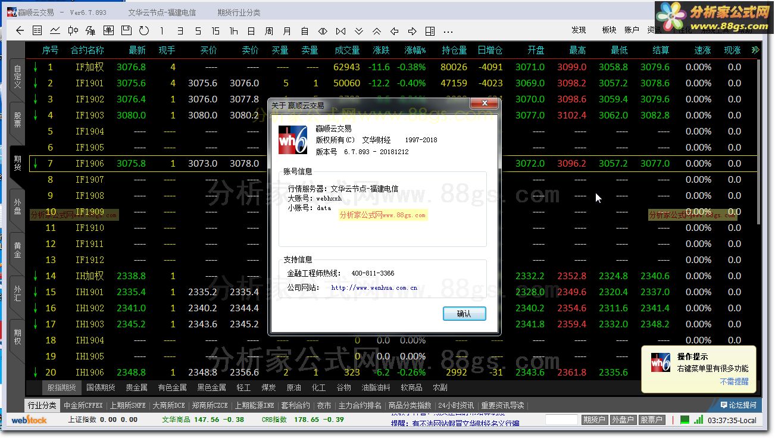
Task: Switch to the 自定义 side tab
Action: (17, 77)
